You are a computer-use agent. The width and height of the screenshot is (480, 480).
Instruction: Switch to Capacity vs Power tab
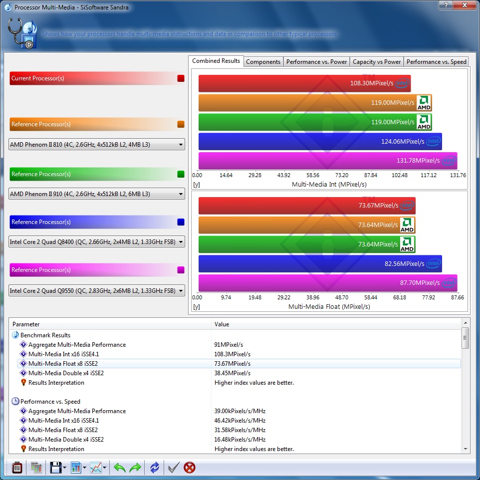[x=377, y=61]
